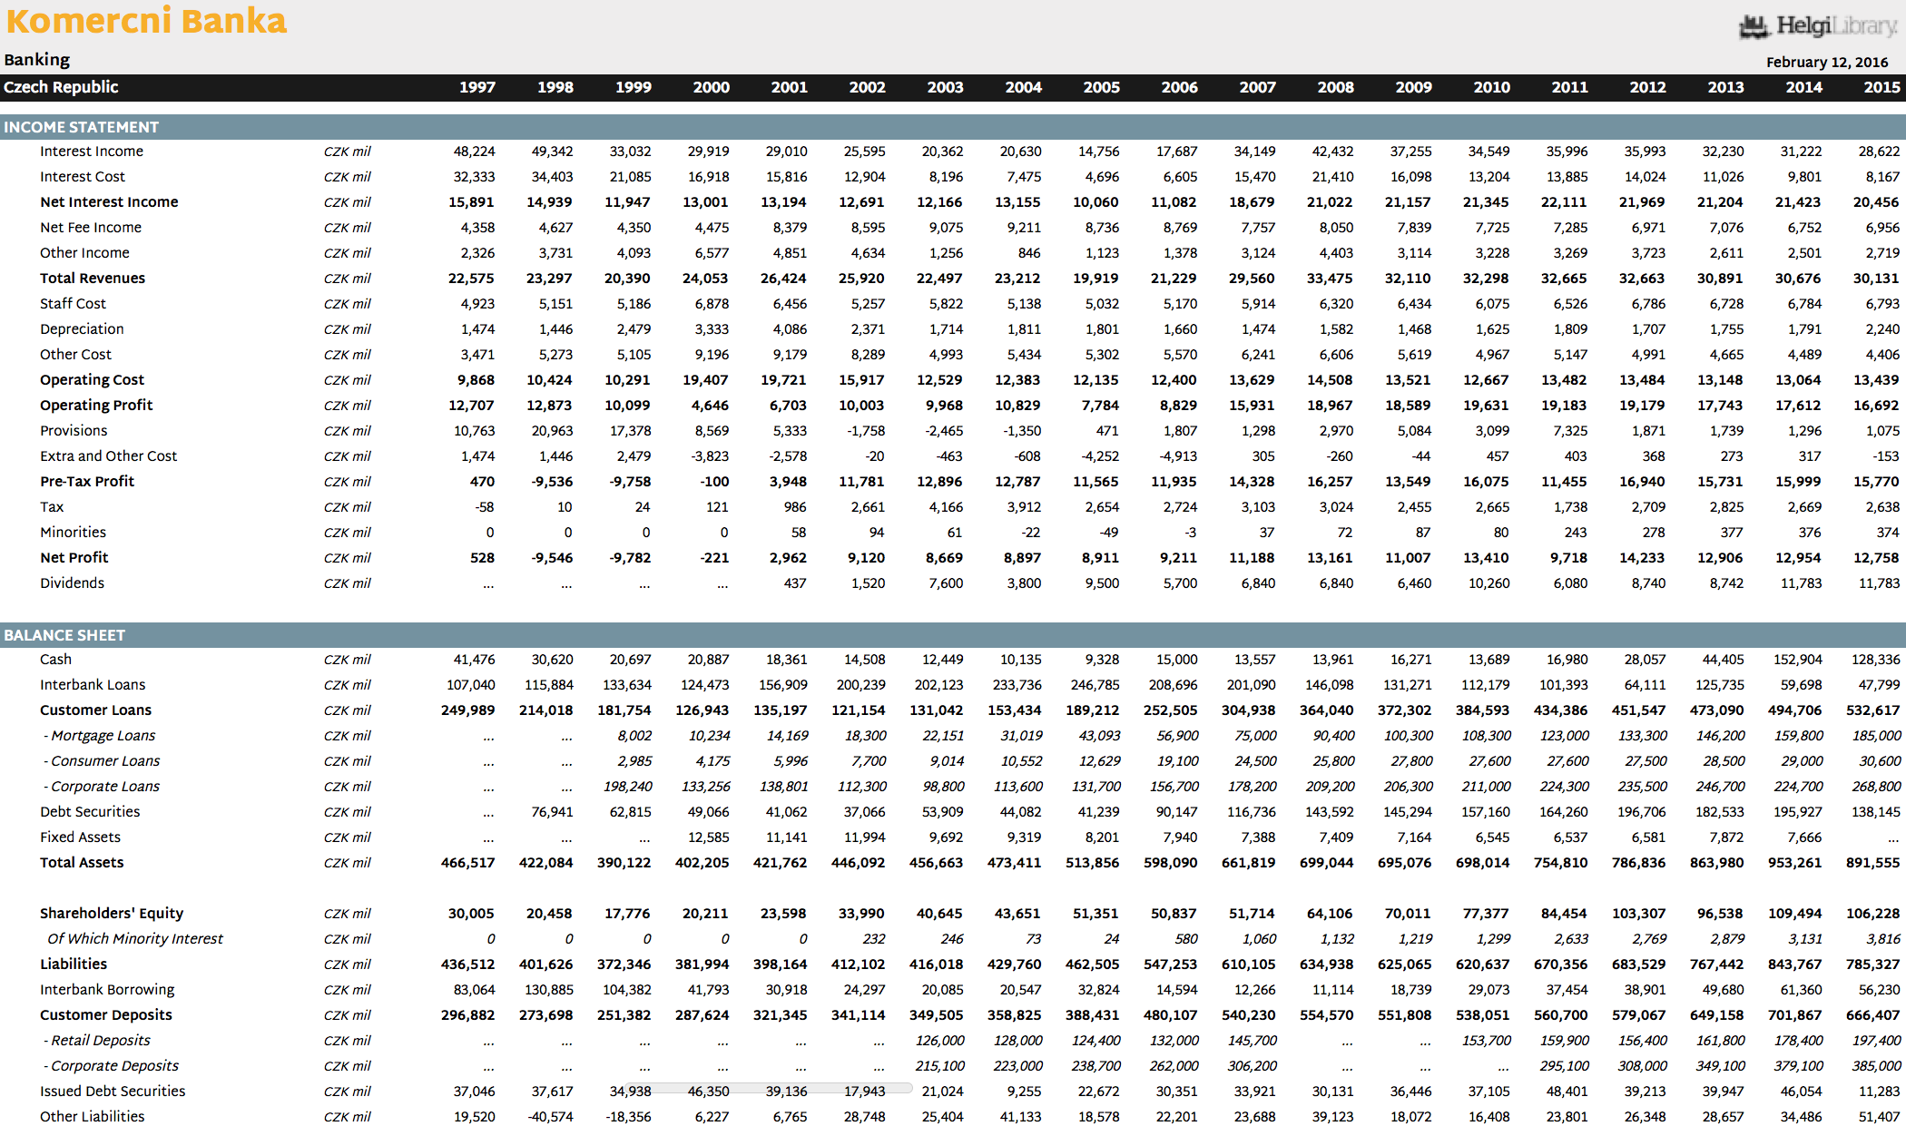
Task: Select the Minorities row label
Action: coord(73,533)
